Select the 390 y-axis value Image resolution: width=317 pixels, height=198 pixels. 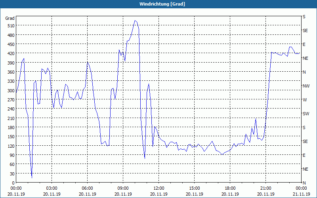pyautogui.click(x=11, y=63)
